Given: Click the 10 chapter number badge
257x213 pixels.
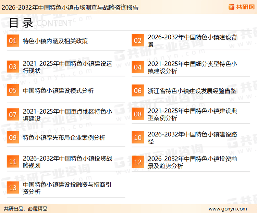Looking at the screenshot, I should coord(137,138).
